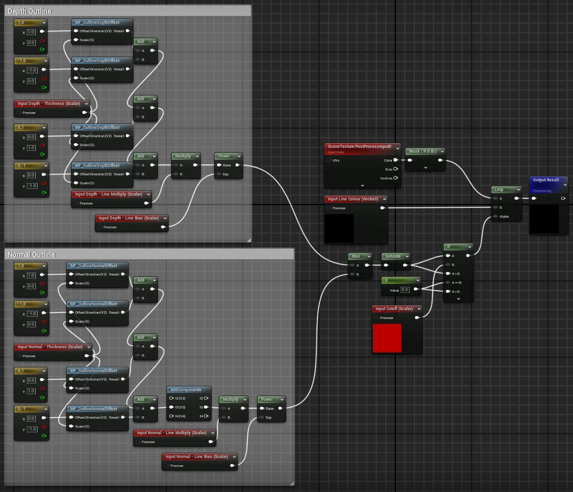The height and width of the screenshot is (492, 573).
Task: Open the chevron in the If node header
Action: pyautogui.click(x=470, y=247)
